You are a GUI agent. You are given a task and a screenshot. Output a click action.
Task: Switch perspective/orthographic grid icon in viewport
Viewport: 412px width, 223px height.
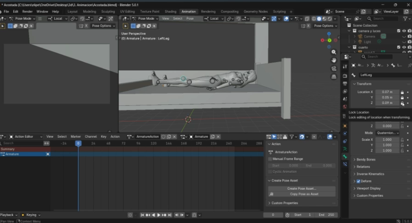pos(334,76)
